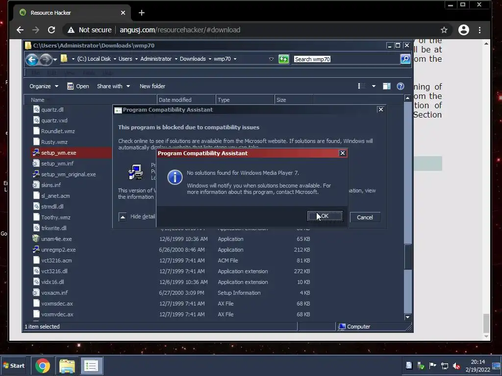Image resolution: width=502 pixels, height=376 pixels.
Task: Click the change view icon
Action: click(362, 86)
